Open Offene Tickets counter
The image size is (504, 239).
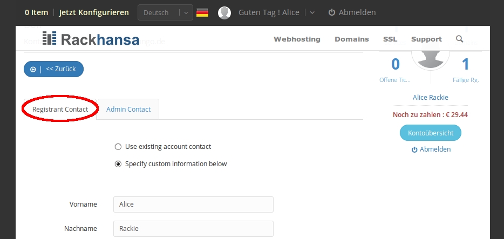tap(395, 70)
